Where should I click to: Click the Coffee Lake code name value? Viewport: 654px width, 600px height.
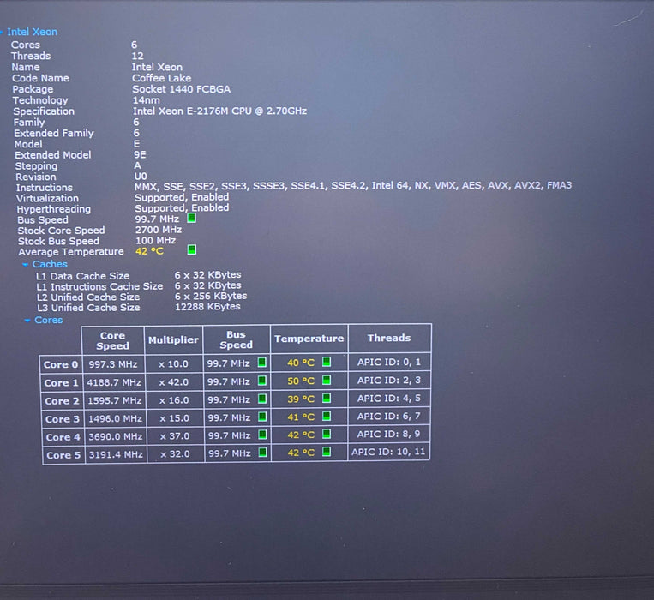161,78
